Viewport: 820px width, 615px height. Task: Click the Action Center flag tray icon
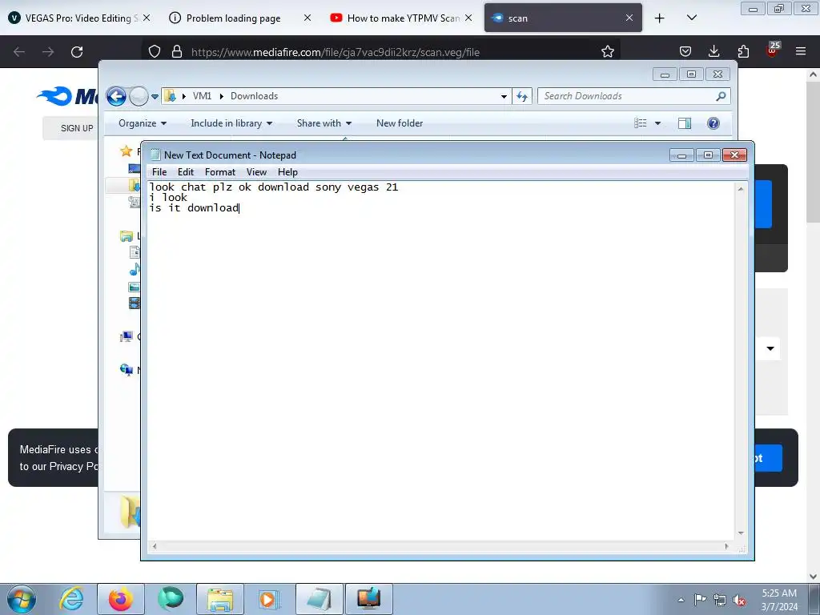pyautogui.click(x=700, y=600)
